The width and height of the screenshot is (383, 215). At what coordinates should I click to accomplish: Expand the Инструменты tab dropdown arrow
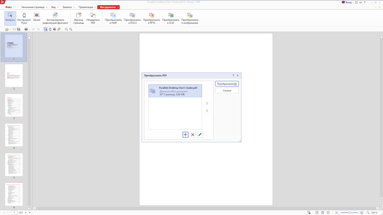click(118, 7)
